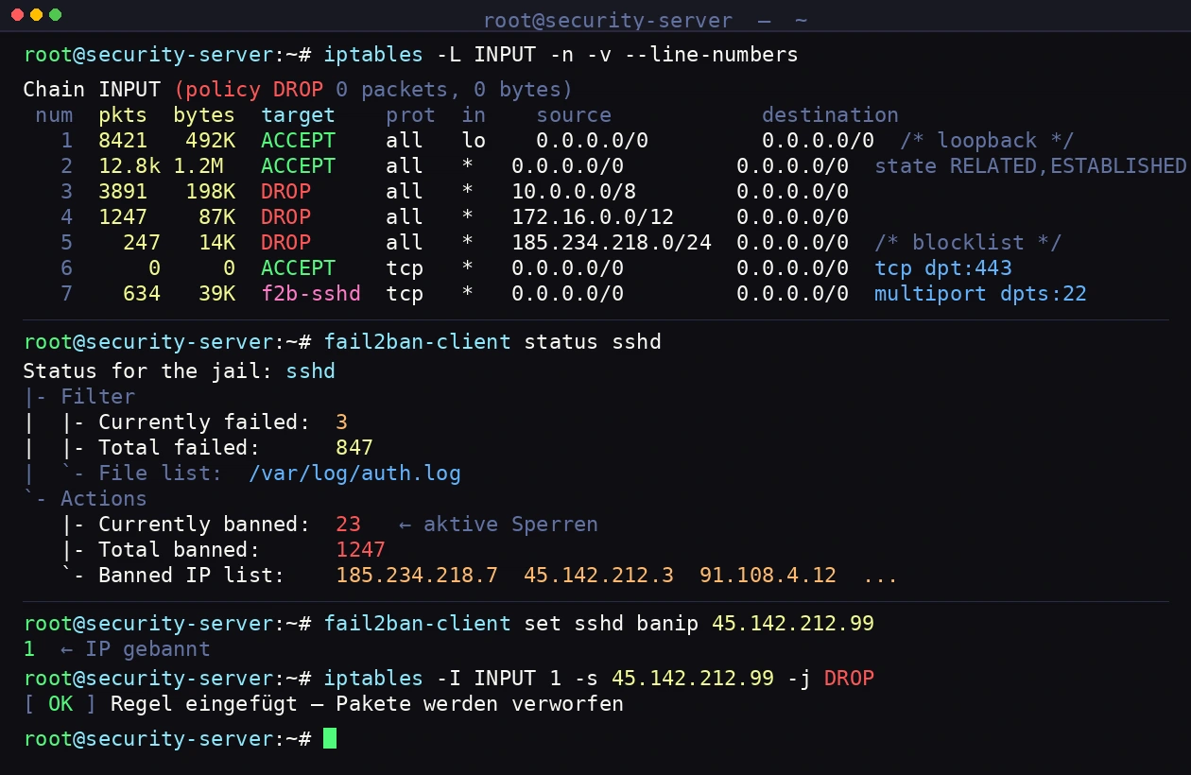Click the 'pkts' column header
1191x775 pixels.
tap(123, 115)
